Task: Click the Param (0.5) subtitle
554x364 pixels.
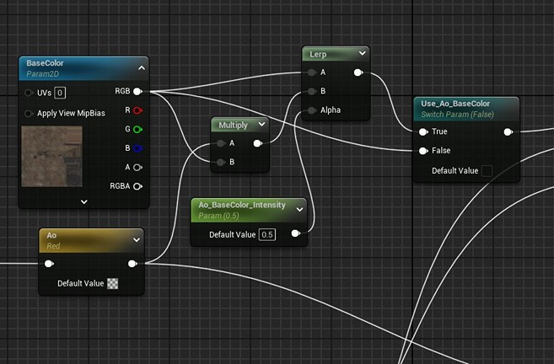Action: pyautogui.click(x=218, y=216)
